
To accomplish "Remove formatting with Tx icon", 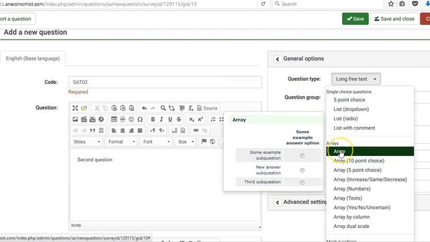I will pyautogui.click(x=191, y=108).
